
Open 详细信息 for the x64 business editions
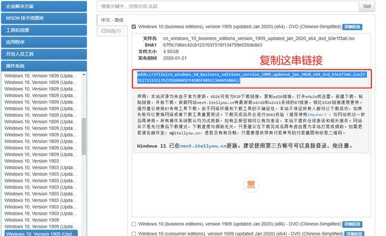[x=352, y=27]
